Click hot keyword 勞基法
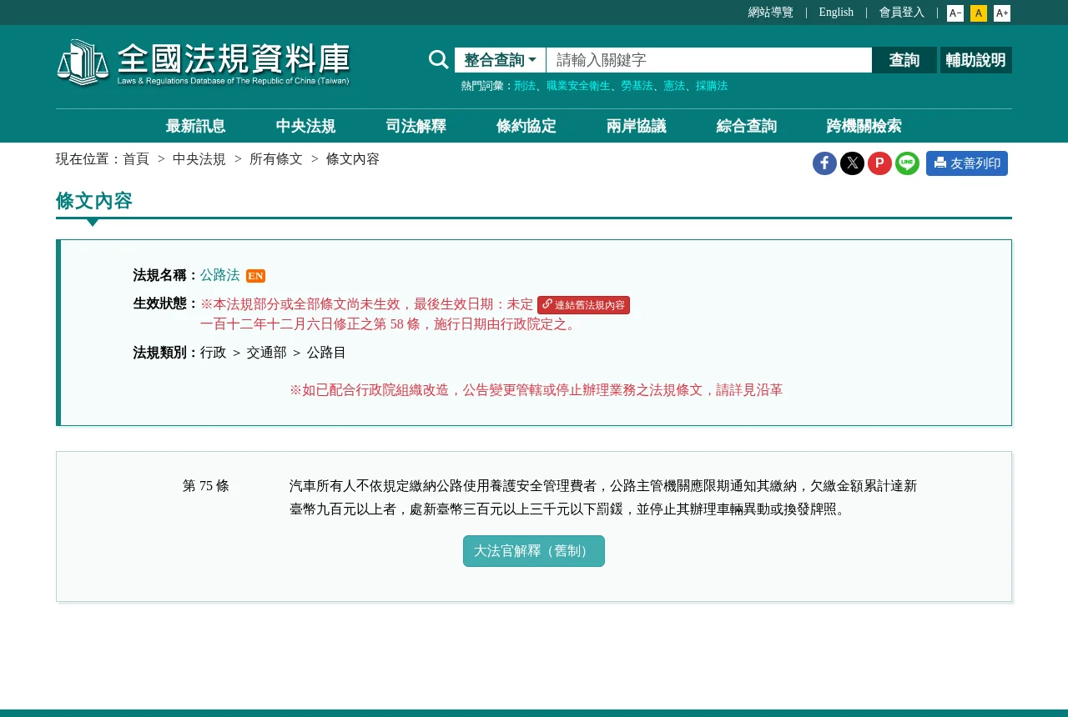1068x717 pixels. (x=637, y=86)
